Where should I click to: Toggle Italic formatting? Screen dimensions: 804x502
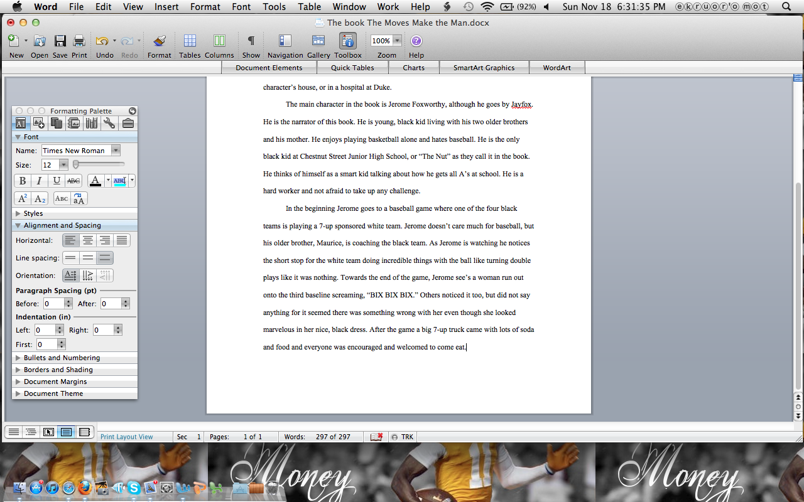(x=40, y=181)
